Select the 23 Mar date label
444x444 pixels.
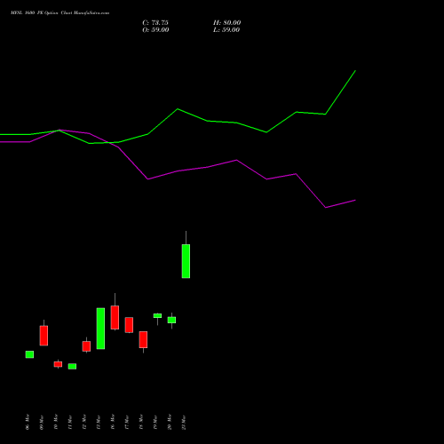(184, 422)
